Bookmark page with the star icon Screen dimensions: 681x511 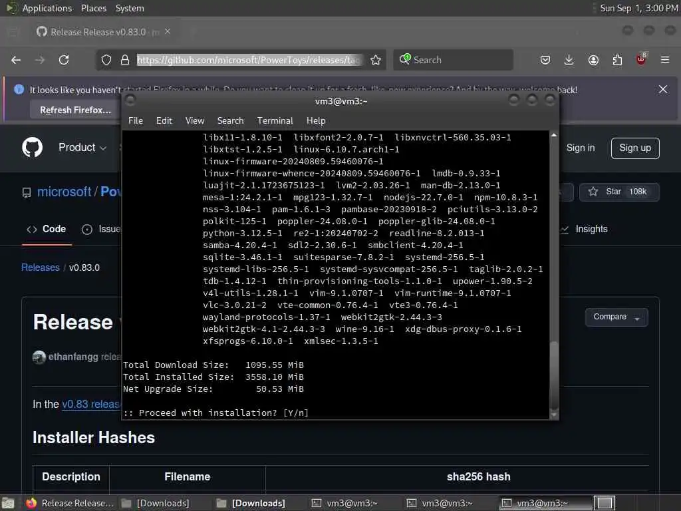pyautogui.click(x=376, y=60)
